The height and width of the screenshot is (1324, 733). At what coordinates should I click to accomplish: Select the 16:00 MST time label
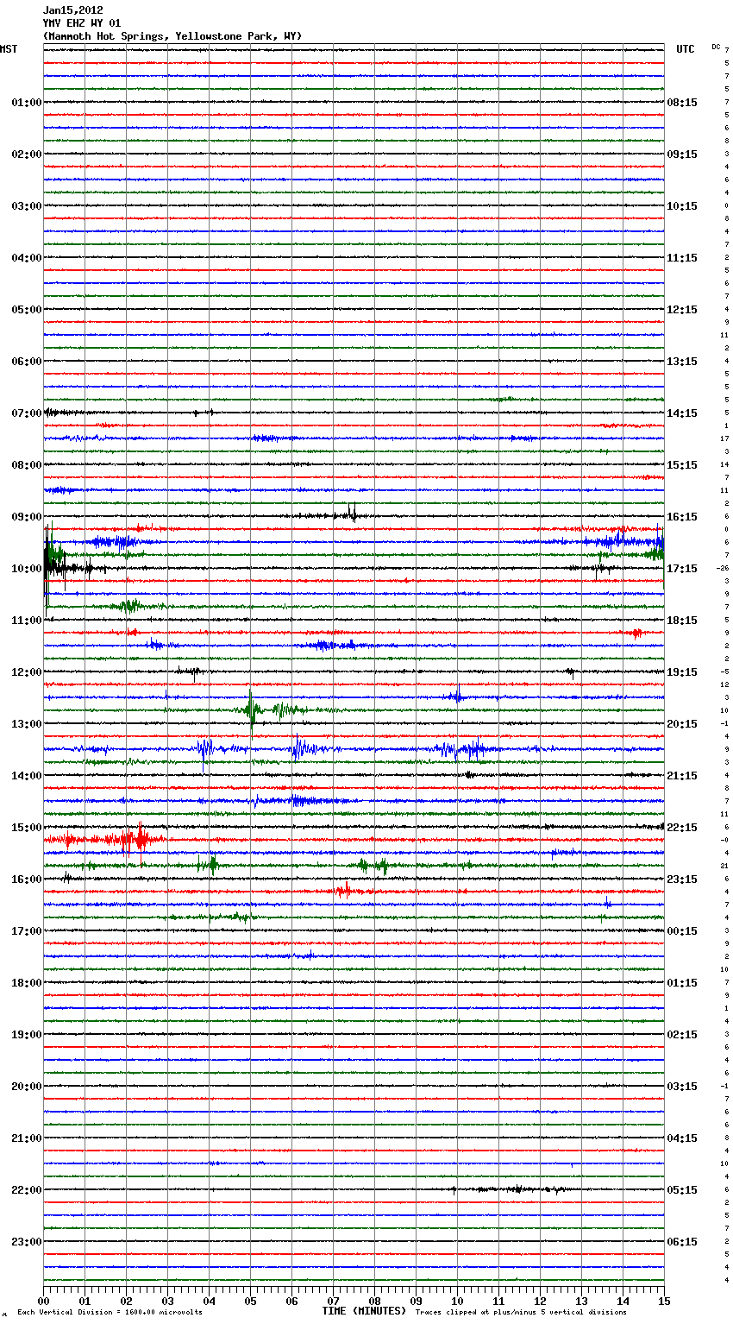27,880
